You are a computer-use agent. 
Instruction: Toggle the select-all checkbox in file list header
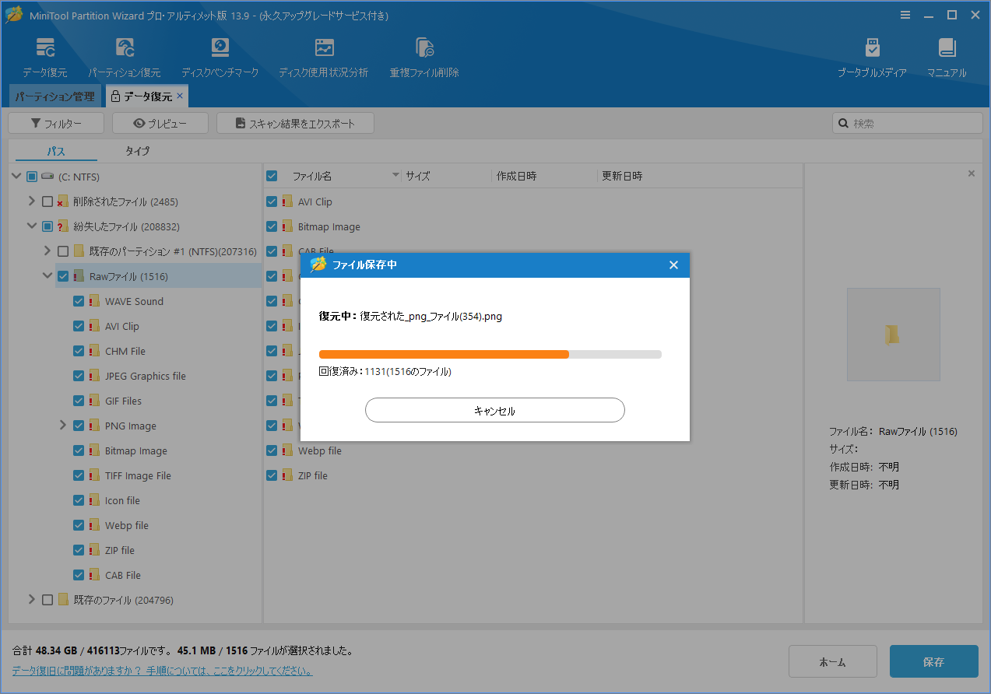point(272,176)
